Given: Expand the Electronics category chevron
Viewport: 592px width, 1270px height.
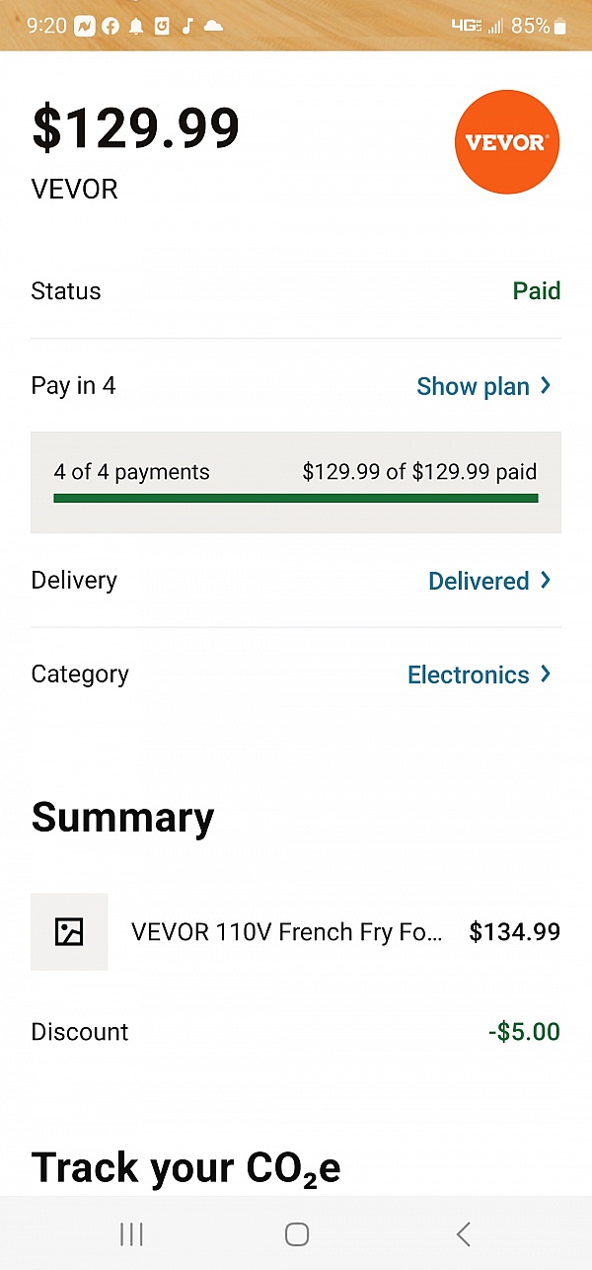Looking at the screenshot, I should [544, 675].
